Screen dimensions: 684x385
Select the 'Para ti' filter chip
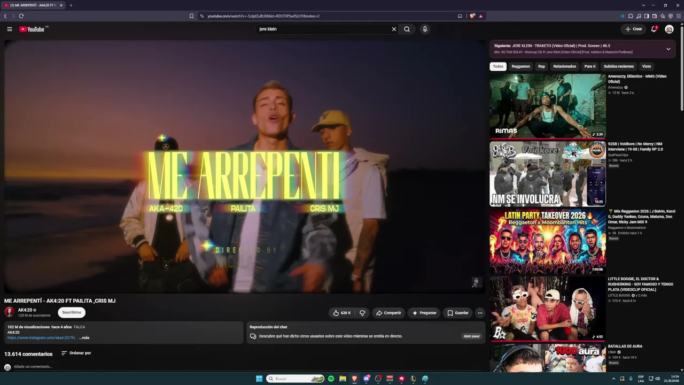(x=590, y=66)
